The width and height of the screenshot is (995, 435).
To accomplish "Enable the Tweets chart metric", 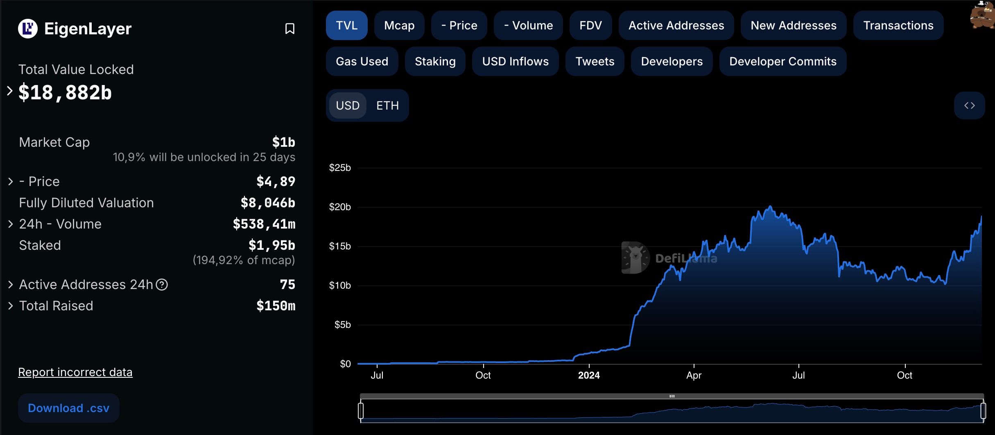I will (595, 61).
